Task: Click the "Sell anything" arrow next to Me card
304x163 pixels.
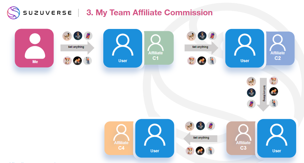Action: click(x=77, y=48)
